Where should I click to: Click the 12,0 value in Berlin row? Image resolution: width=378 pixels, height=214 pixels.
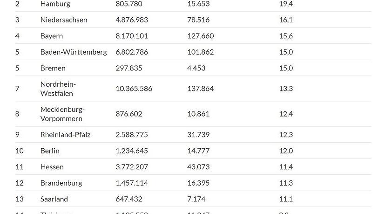(286, 151)
